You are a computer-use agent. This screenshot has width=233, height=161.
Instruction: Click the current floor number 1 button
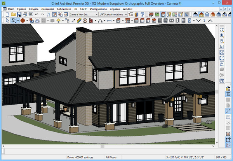click(204, 21)
